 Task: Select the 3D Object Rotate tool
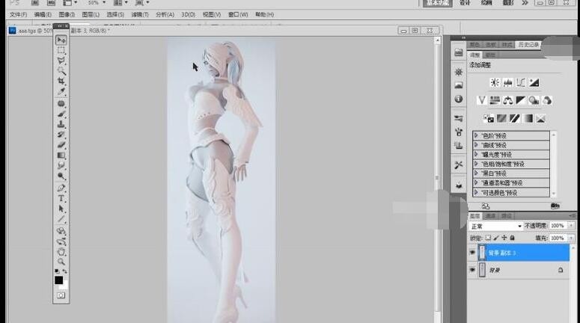pos(61,231)
